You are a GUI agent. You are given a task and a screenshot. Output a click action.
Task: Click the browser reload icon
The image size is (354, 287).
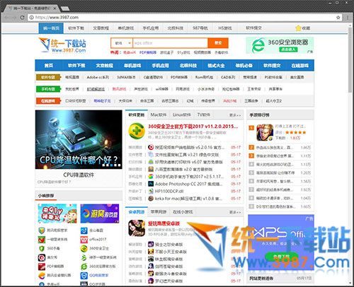[22, 18]
